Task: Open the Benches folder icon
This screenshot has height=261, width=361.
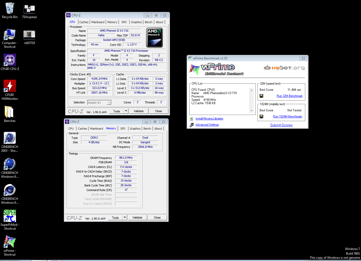Action: [10, 112]
